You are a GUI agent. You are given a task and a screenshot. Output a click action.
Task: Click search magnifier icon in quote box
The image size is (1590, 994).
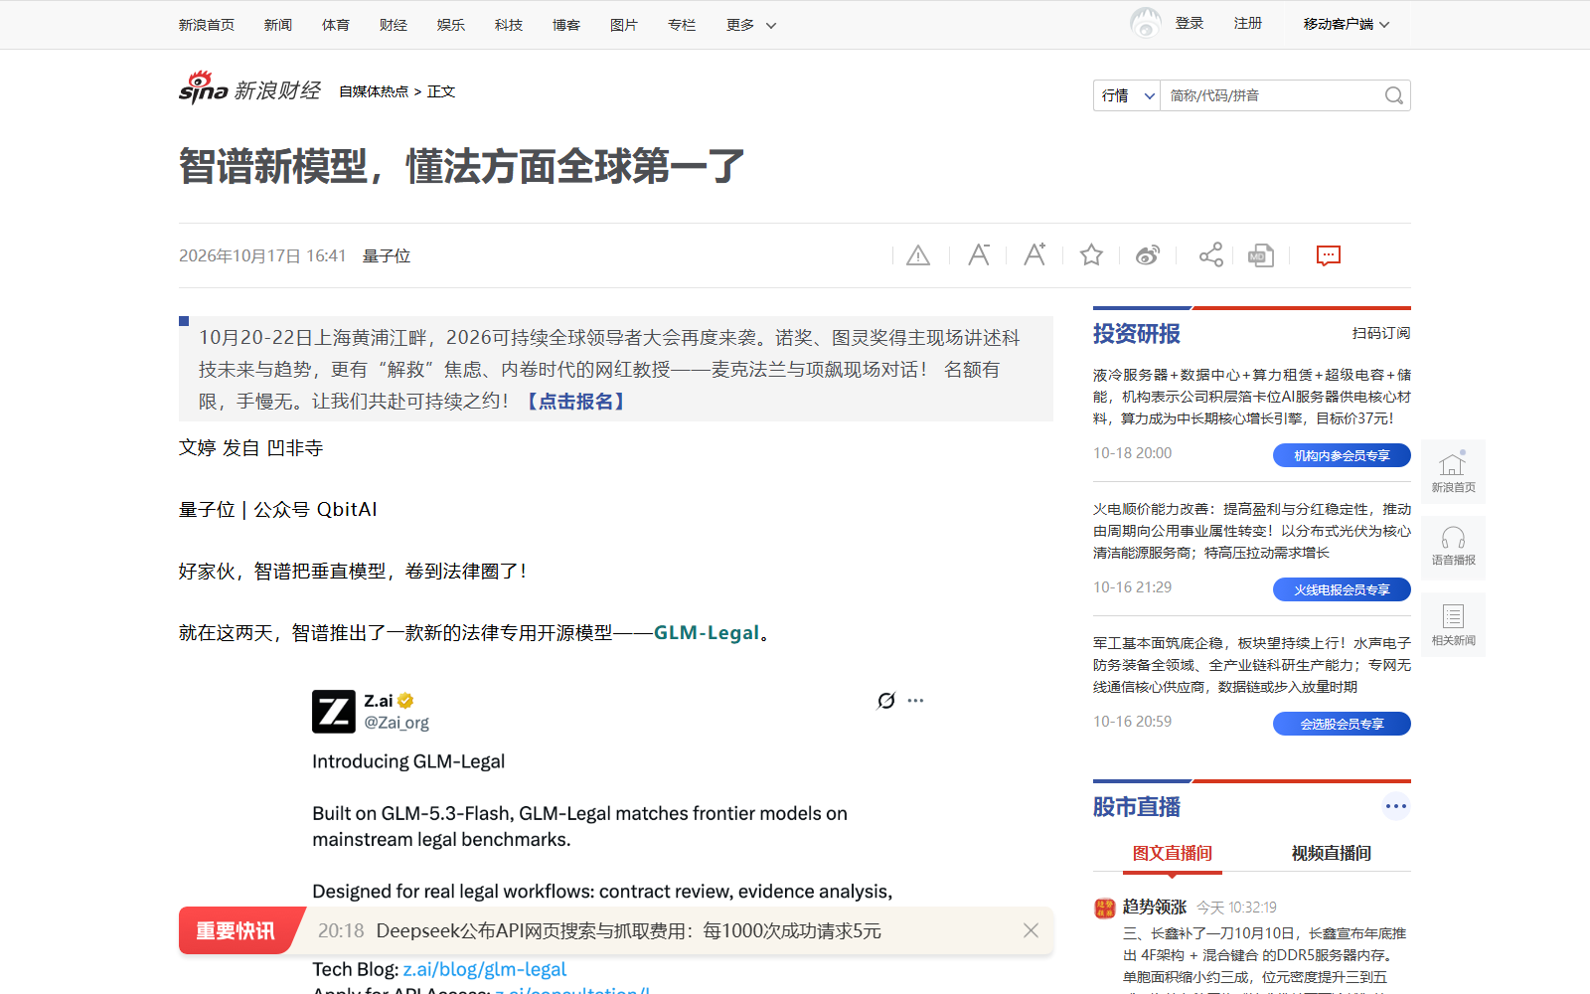coord(1394,95)
